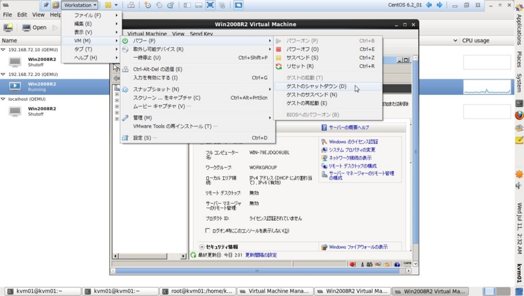Open the File menu of Virtual Machine Manager
Viewport: 524px width, 296px height.
click(7, 14)
